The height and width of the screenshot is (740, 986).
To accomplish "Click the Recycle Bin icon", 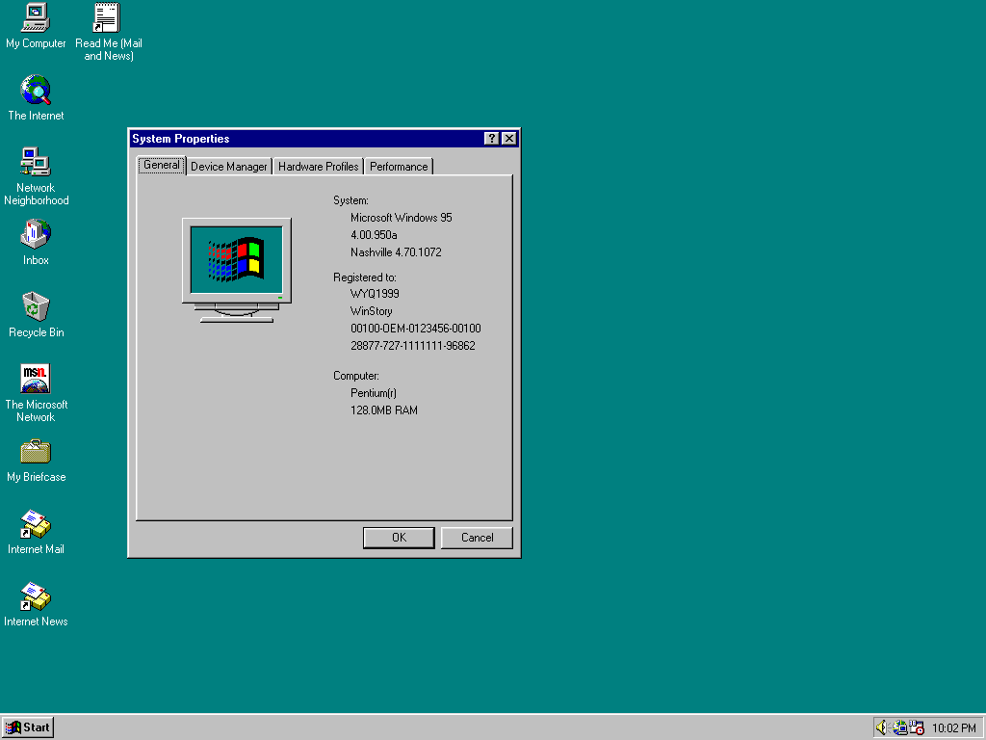I will coord(36,307).
